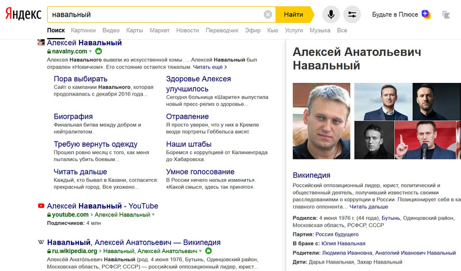Open search settings filter icon
The image size is (461, 271).
(352, 14)
